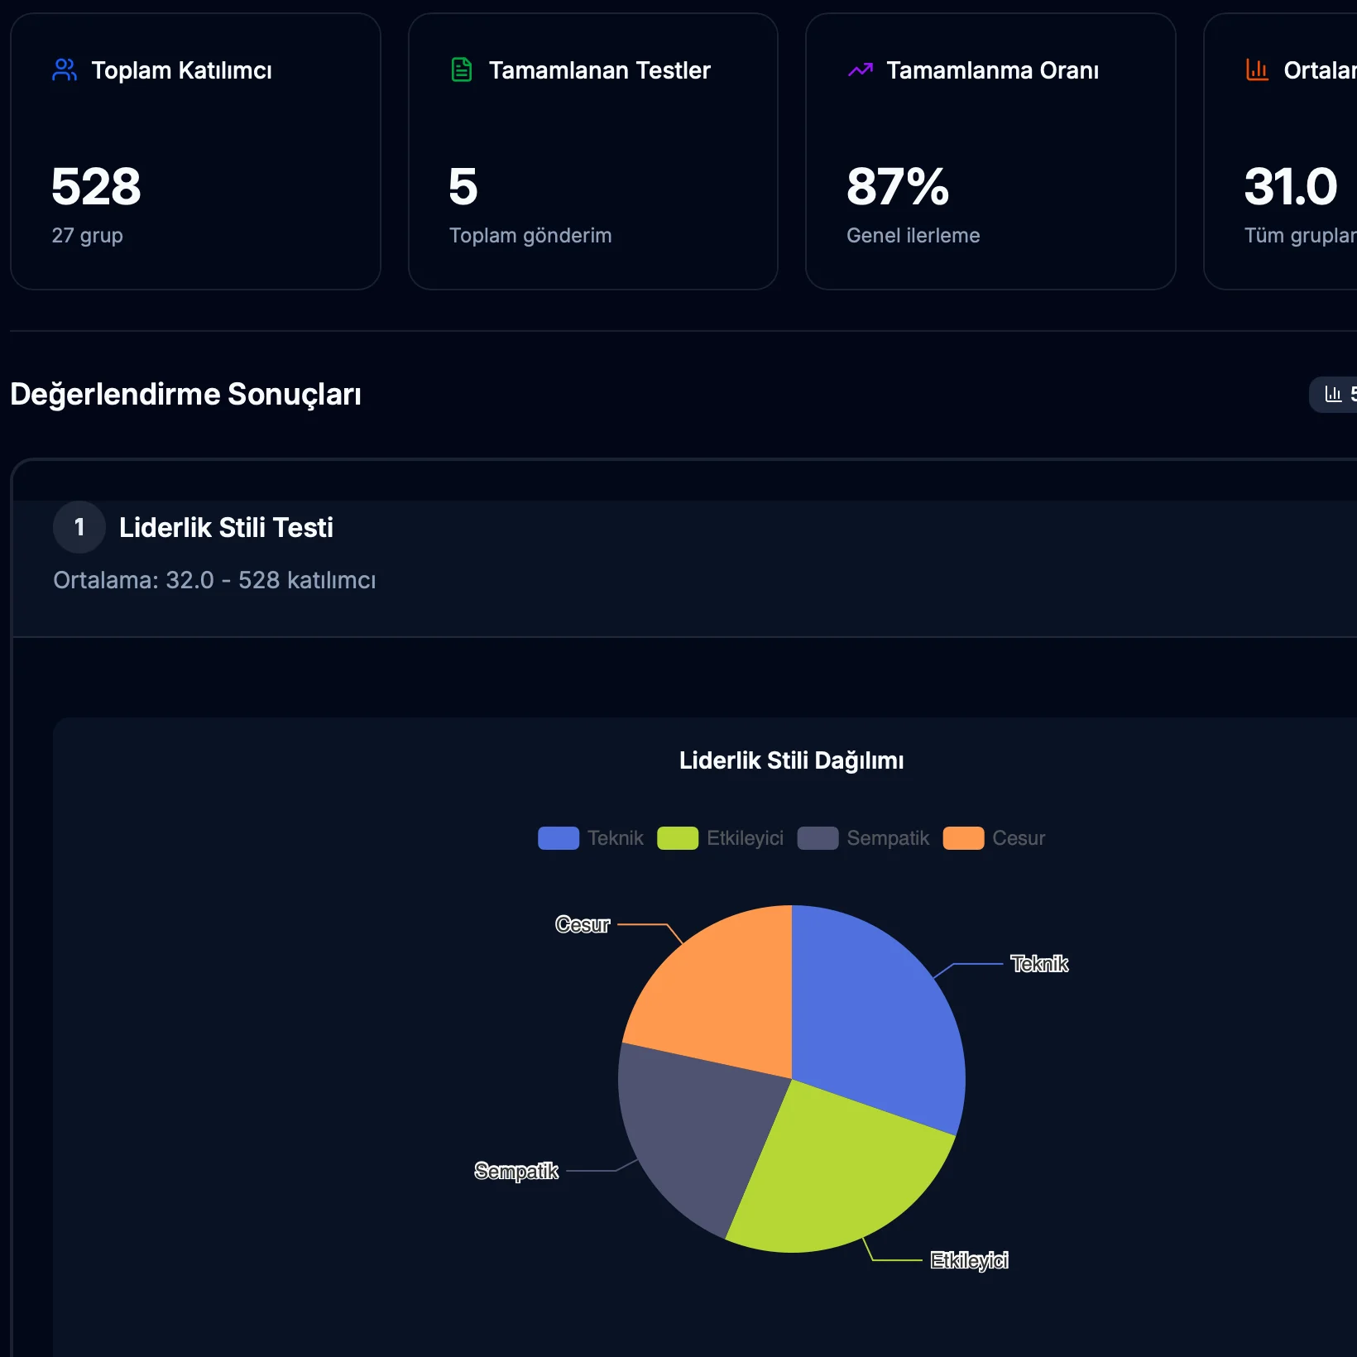The height and width of the screenshot is (1357, 1357).
Task: Click the blue Teknik legend color swatch
Action: [x=559, y=838]
